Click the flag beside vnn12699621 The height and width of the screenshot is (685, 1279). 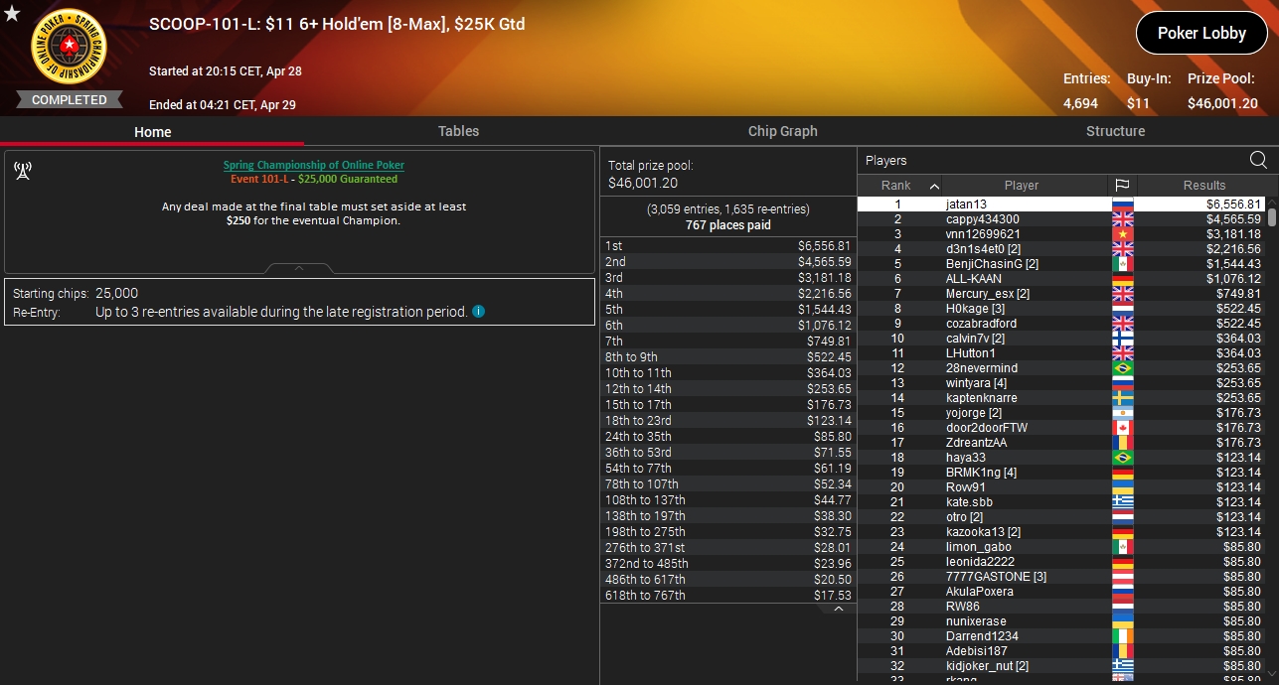[x=1122, y=234]
